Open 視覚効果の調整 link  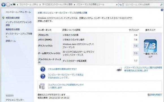coord(13,18)
